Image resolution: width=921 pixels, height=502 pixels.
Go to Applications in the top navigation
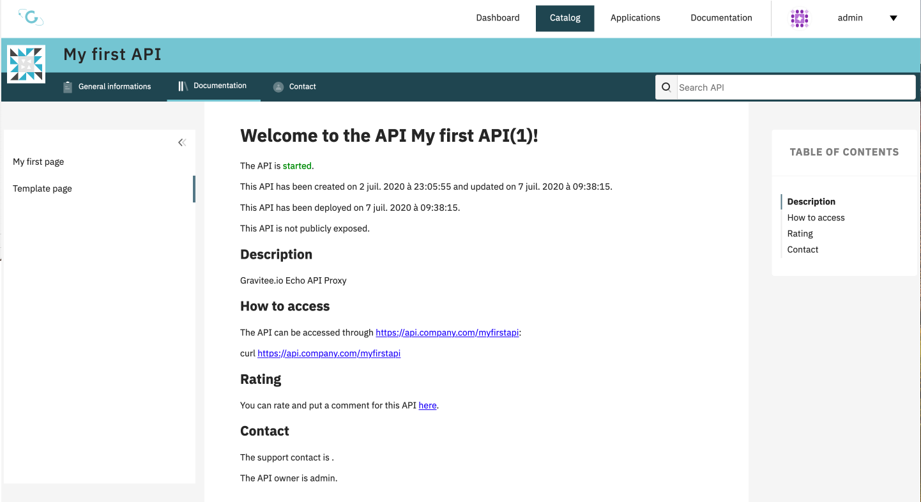(x=635, y=18)
